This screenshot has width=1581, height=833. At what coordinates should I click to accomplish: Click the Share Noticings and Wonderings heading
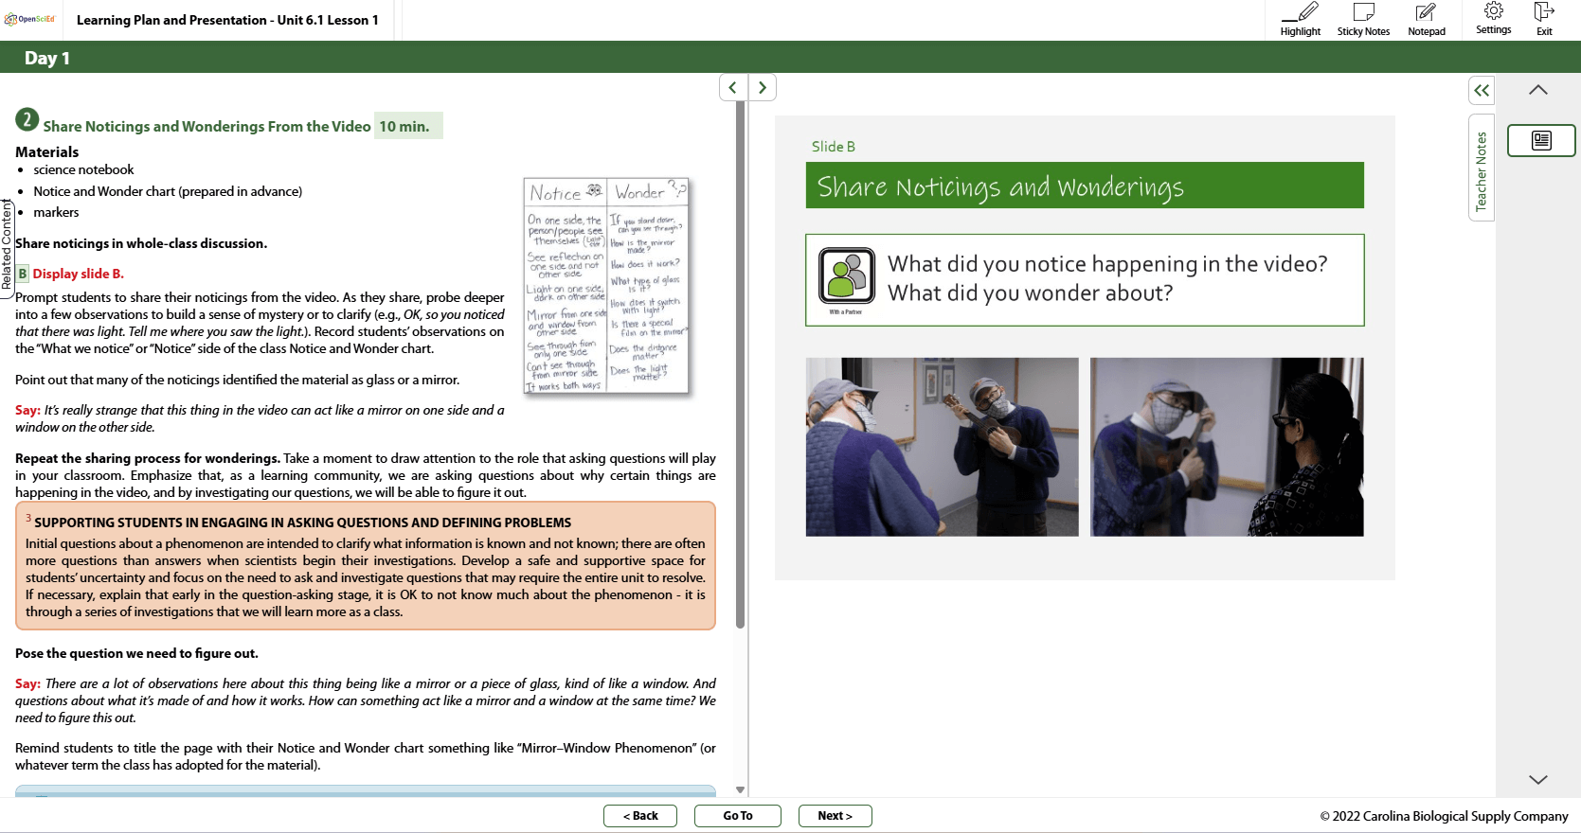click(x=207, y=127)
